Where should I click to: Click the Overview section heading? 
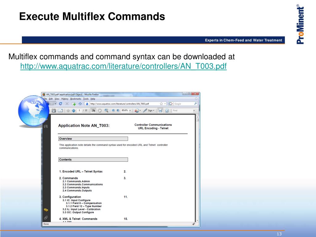(x=93, y=139)
